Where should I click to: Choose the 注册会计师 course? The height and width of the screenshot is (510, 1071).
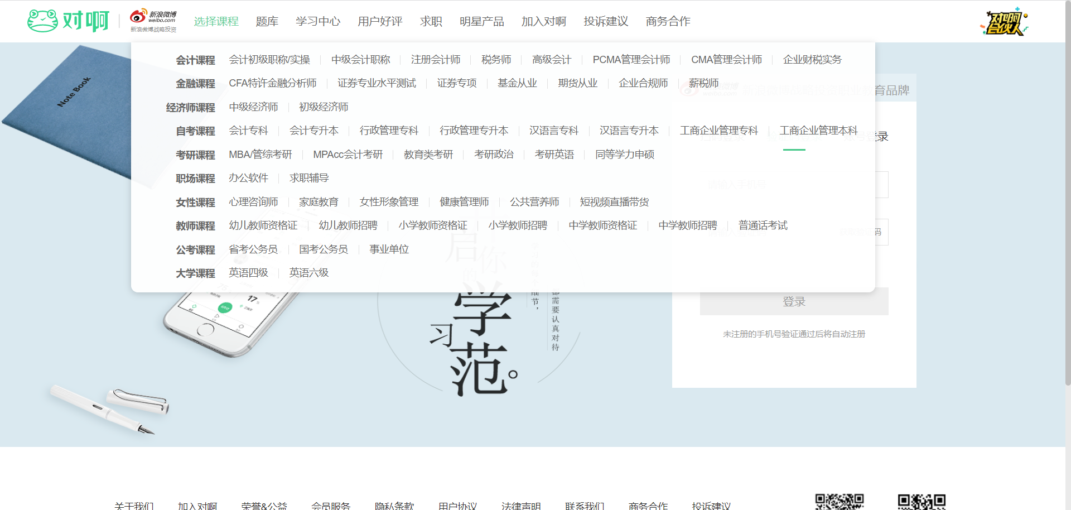436,60
